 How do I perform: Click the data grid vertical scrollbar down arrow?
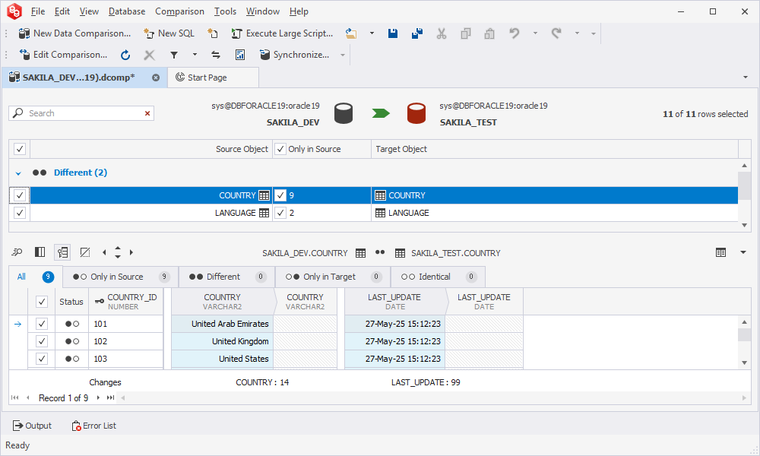pyautogui.click(x=745, y=363)
